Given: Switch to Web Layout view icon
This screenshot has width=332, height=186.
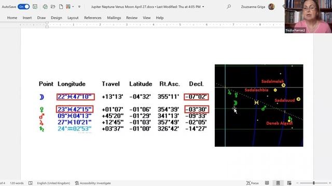Looking at the screenshot, I should [x=289, y=183].
